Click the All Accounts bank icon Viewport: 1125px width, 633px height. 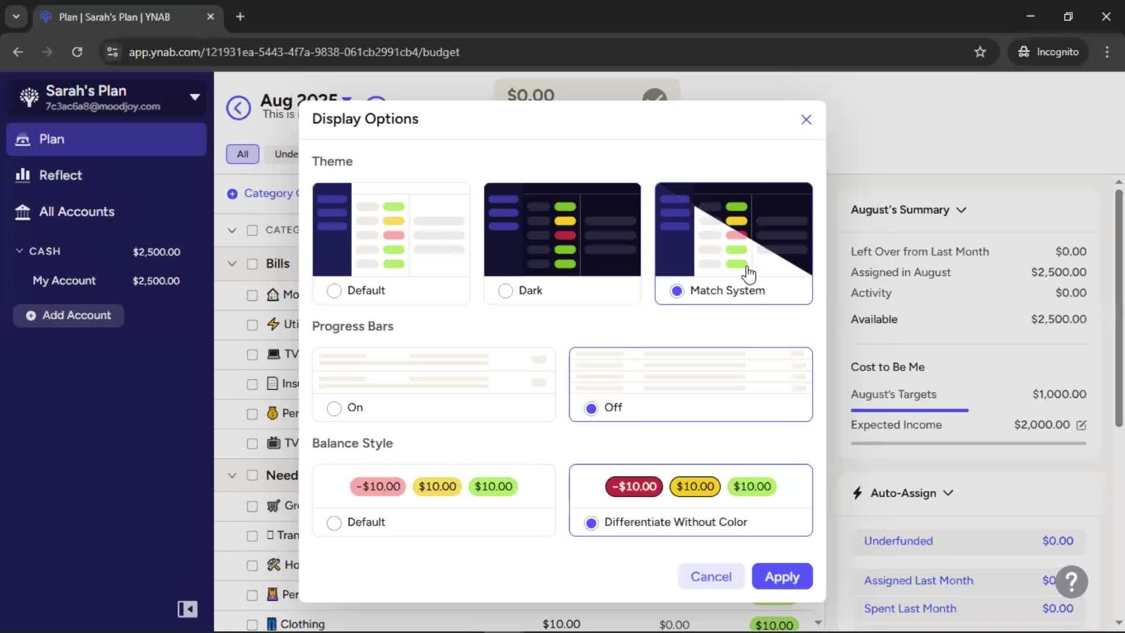pyautogui.click(x=22, y=212)
